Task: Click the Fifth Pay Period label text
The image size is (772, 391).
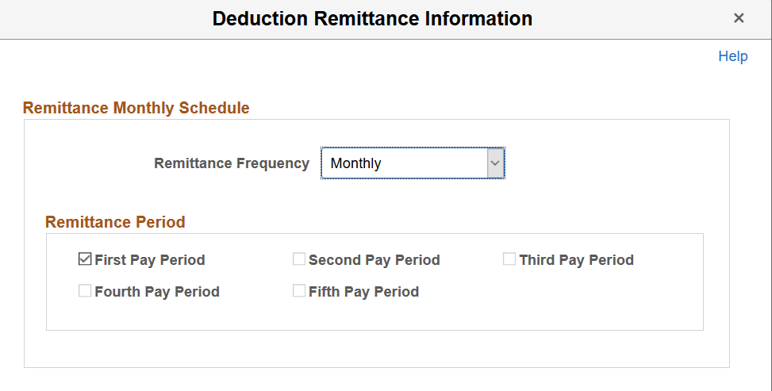Action: pyautogui.click(x=363, y=292)
